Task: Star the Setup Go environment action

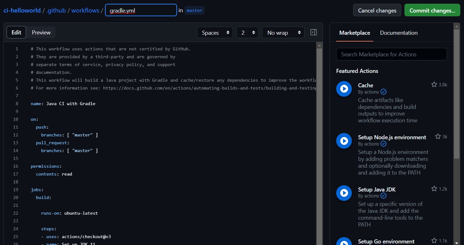Action: pyautogui.click(x=434, y=241)
